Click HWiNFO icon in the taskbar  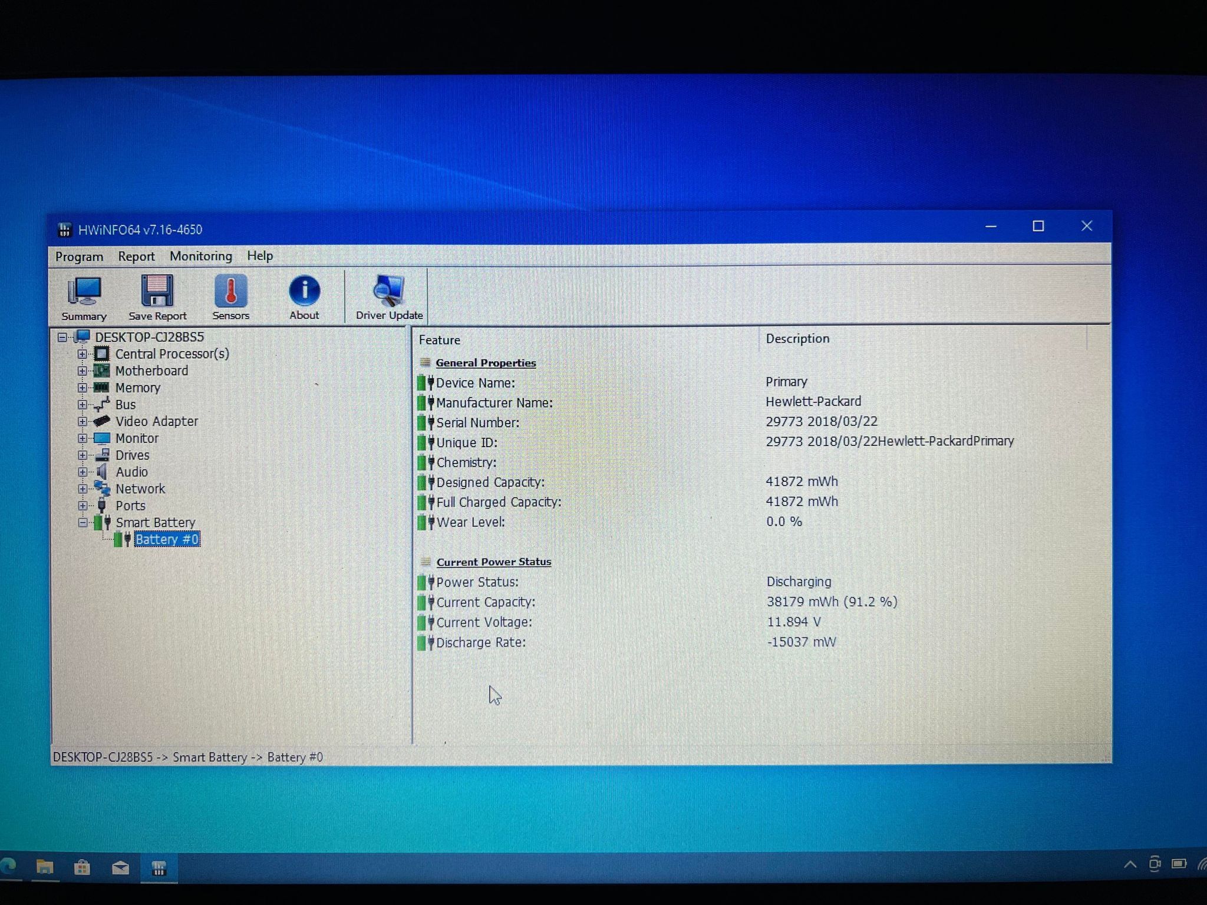click(159, 868)
